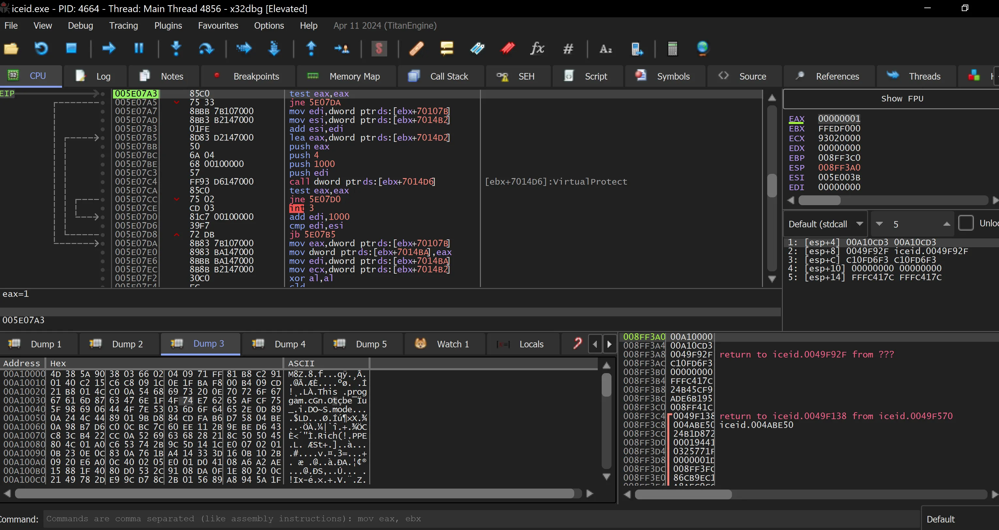Open the Options menu
The width and height of the screenshot is (999, 530).
(269, 25)
